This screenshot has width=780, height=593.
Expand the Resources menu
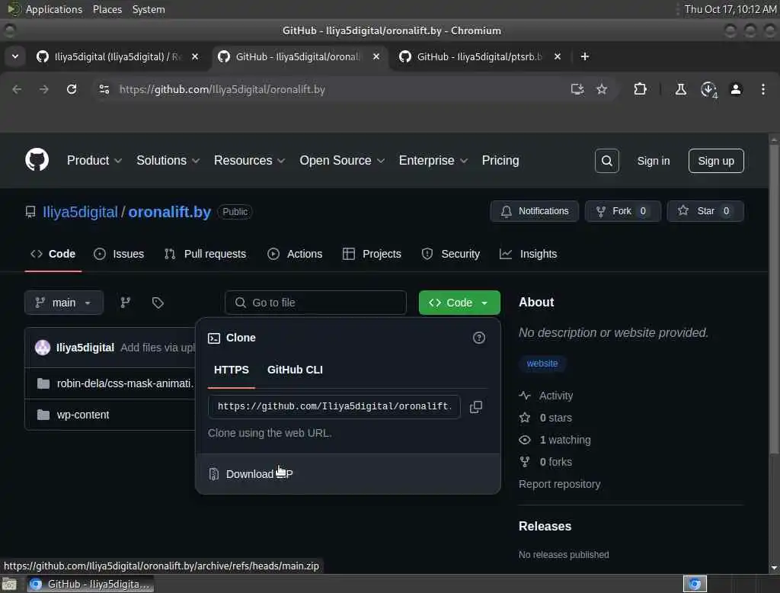[x=249, y=160]
